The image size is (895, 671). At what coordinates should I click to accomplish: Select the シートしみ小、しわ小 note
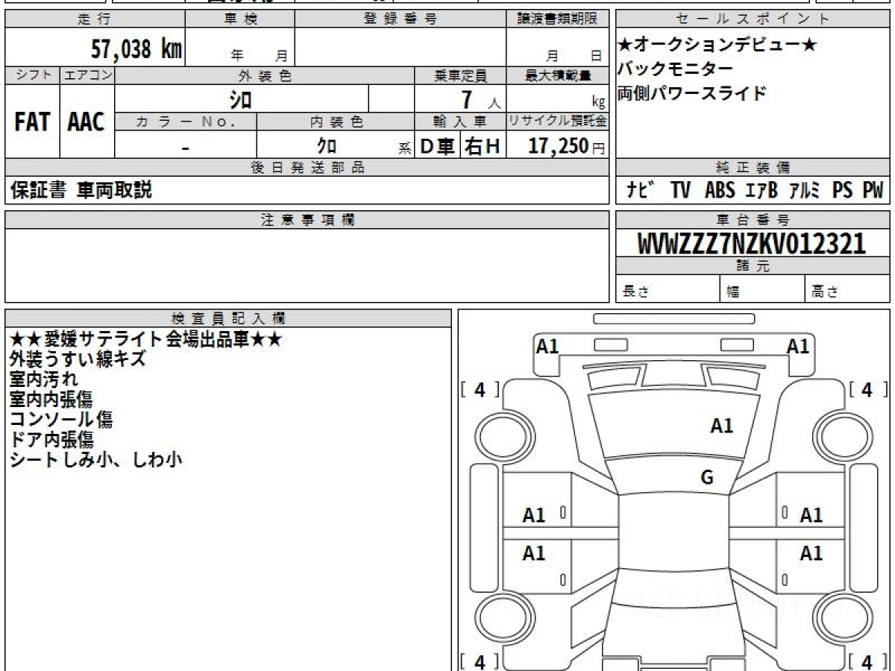(x=95, y=460)
